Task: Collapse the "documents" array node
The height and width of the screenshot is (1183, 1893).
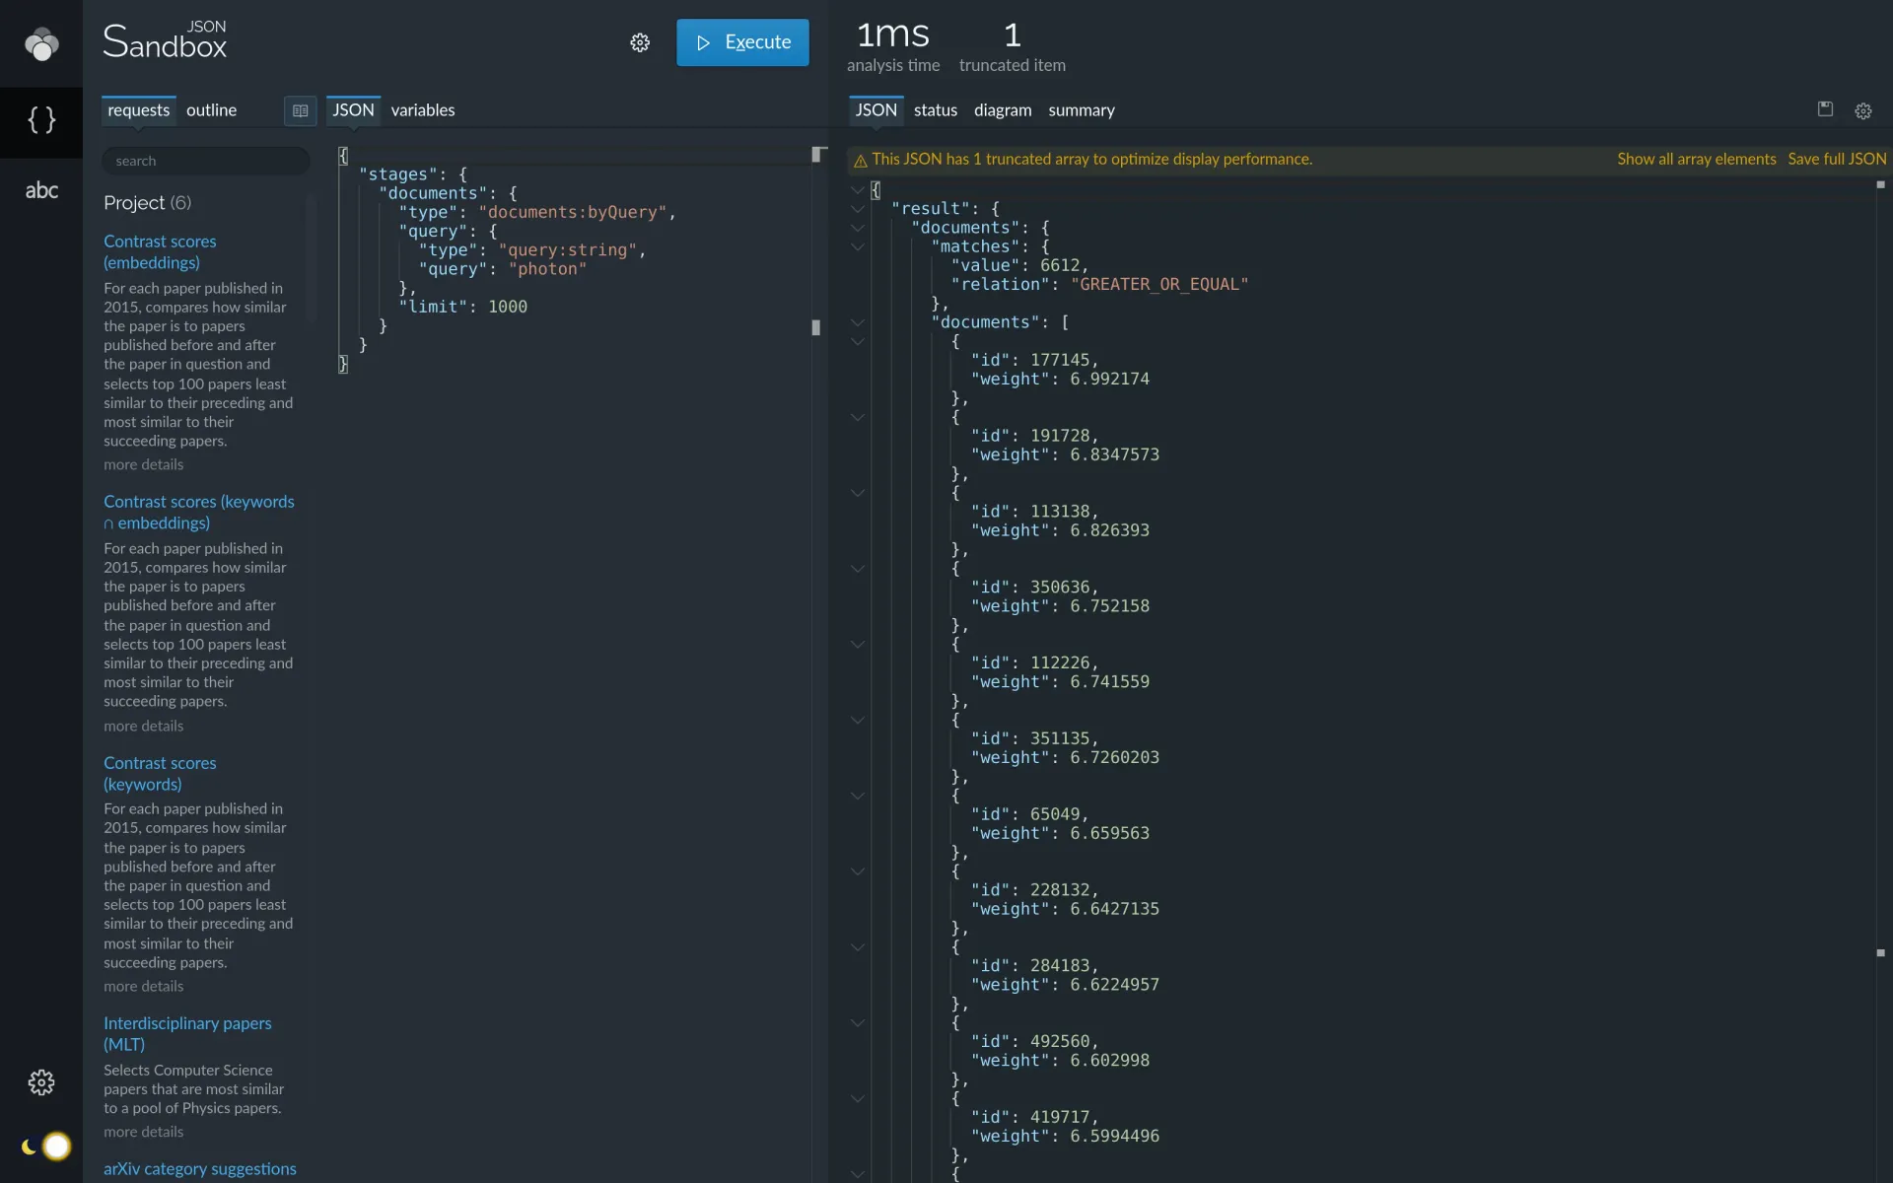Action: (x=858, y=322)
